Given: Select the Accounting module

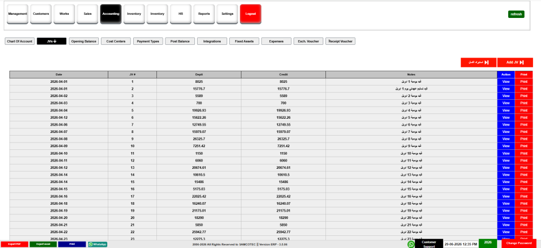Looking at the screenshot, I should click(x=111, y=14).
